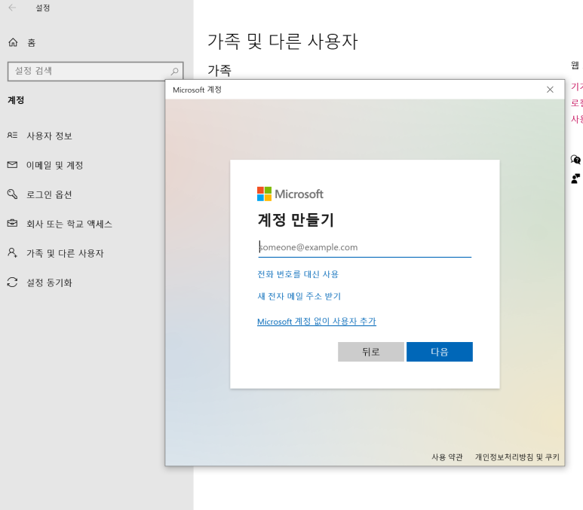Click Microsoft 계정 없이 사용자 추가 link
583x510 pixels.
tap(317, 322)
